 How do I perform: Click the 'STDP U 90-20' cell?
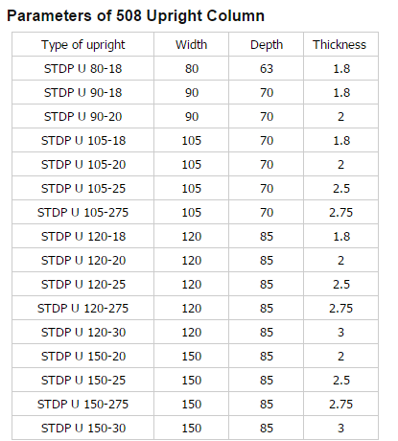tap(83, 116)
